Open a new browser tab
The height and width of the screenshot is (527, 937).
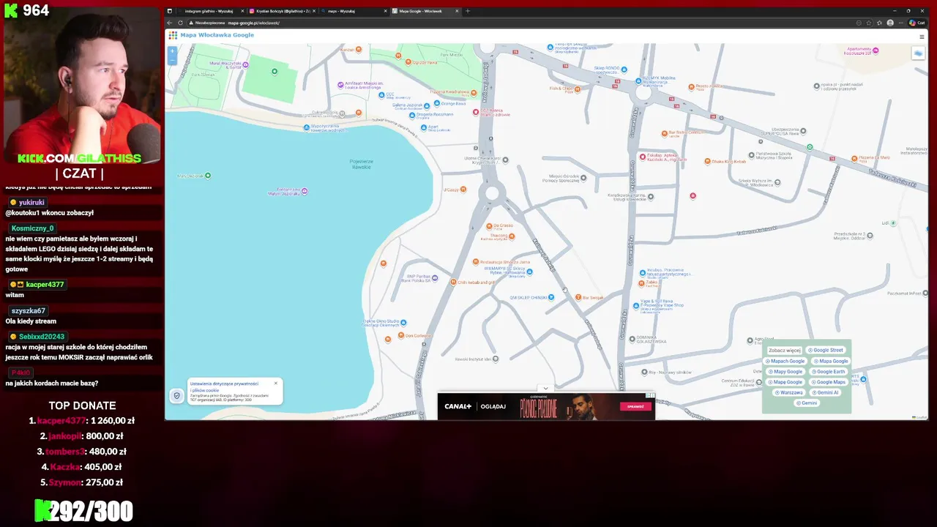point(468,11)
